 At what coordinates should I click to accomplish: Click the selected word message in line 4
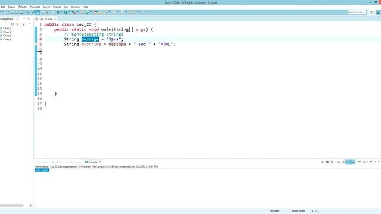tap(90, 39)
